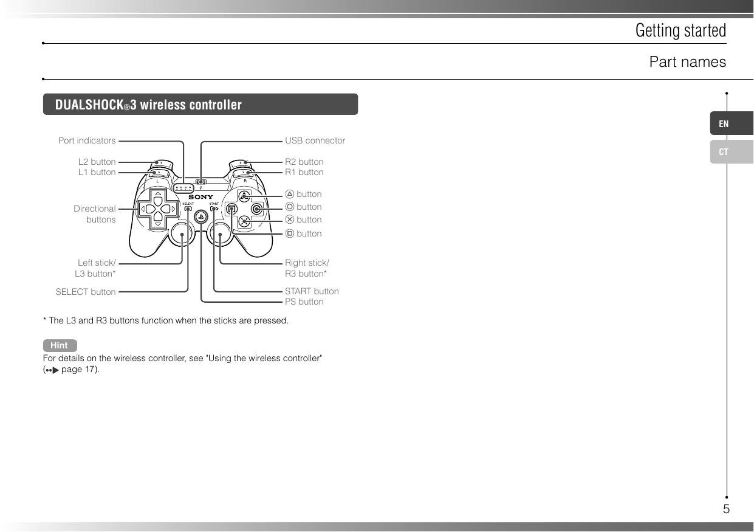Click the PS button on the controller diagram
Screen dimensions: 754x532
pyautogui.click(x=201, y=218)
